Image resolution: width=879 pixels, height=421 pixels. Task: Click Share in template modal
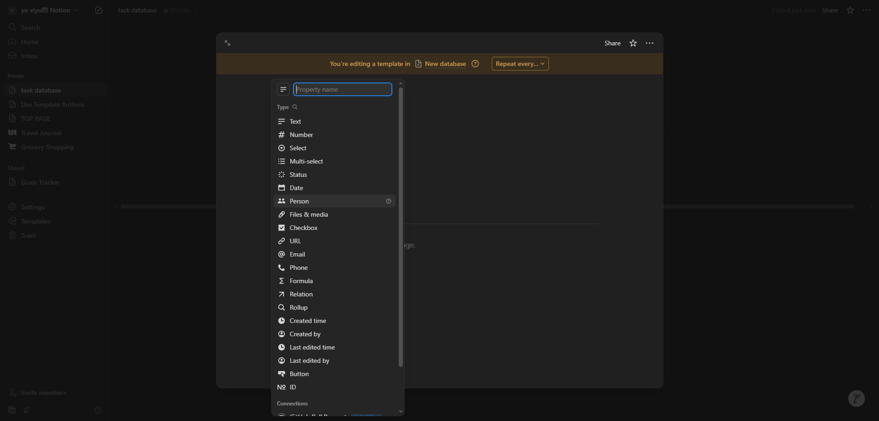[x=613, y=43]
